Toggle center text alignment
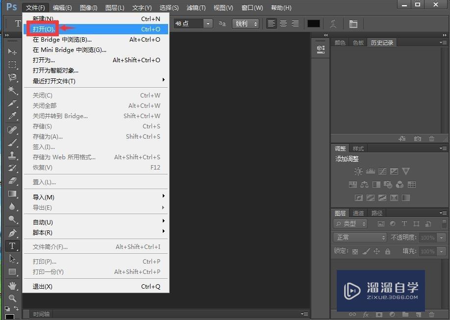 coord(283,24)
